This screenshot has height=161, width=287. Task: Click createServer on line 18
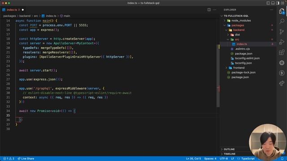(74, 39)
